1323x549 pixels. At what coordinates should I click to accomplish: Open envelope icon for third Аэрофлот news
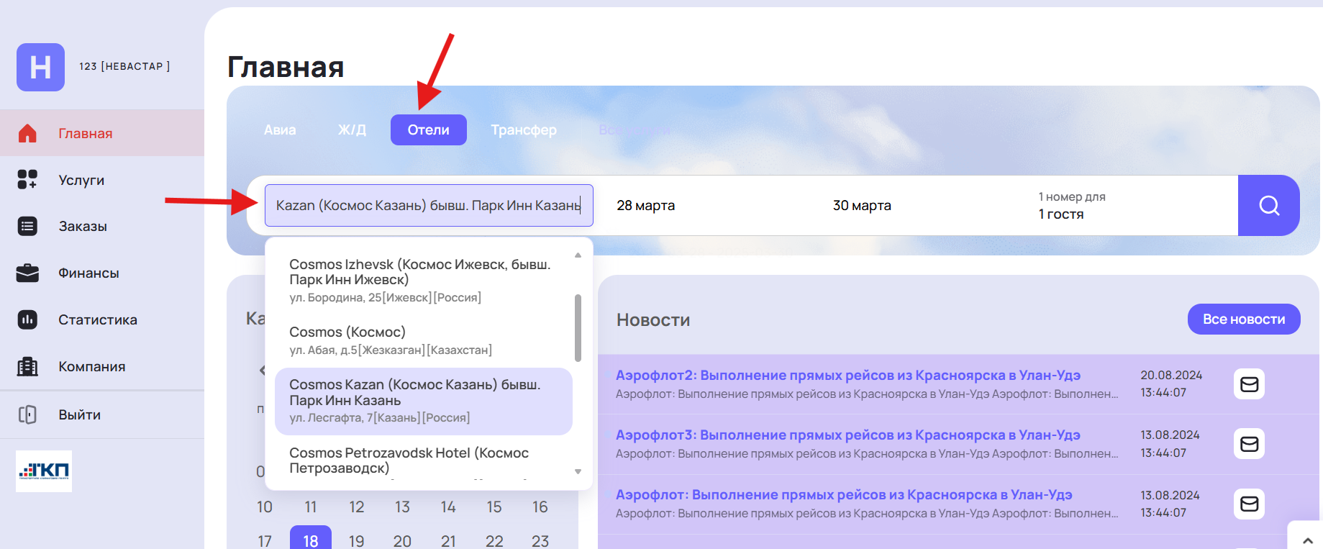(x=1250, y=504)
